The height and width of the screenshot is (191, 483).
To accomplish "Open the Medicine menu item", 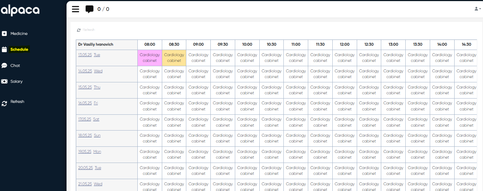I will (19, 33).
